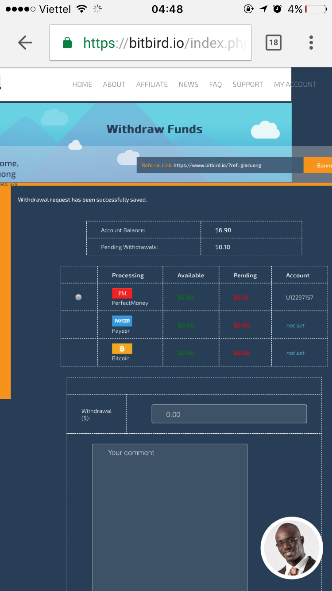Tap the browser back arrow
Image resolution: width=332 pixels, height=591 pixels.
[x=25, y=43]
